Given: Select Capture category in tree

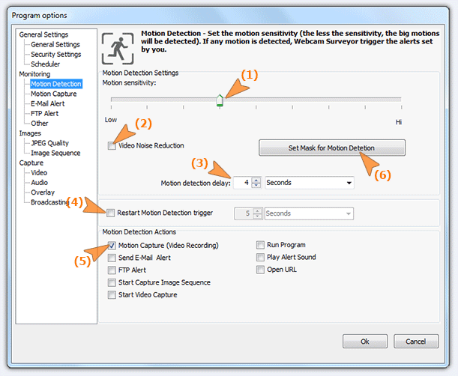Looking at the screenshot, I should 31,163.
